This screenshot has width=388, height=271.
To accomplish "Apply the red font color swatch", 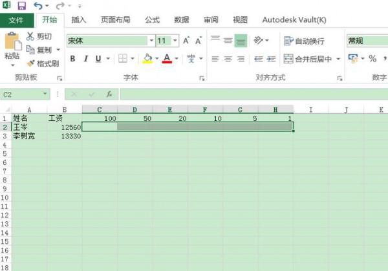I will coord(167,59).
